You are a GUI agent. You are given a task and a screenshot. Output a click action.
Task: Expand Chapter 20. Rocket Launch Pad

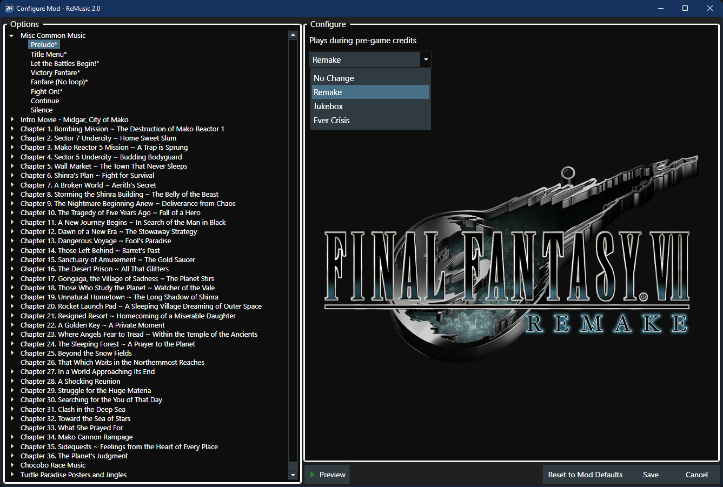12,306
